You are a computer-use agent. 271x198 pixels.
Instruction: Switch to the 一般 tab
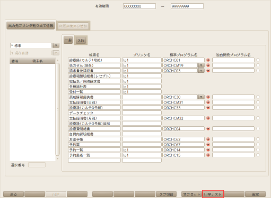[68, 40]
